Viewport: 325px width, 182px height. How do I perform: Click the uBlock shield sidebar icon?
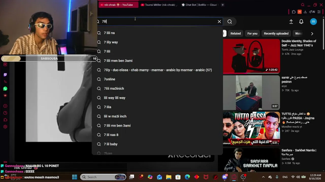point(5,96)
